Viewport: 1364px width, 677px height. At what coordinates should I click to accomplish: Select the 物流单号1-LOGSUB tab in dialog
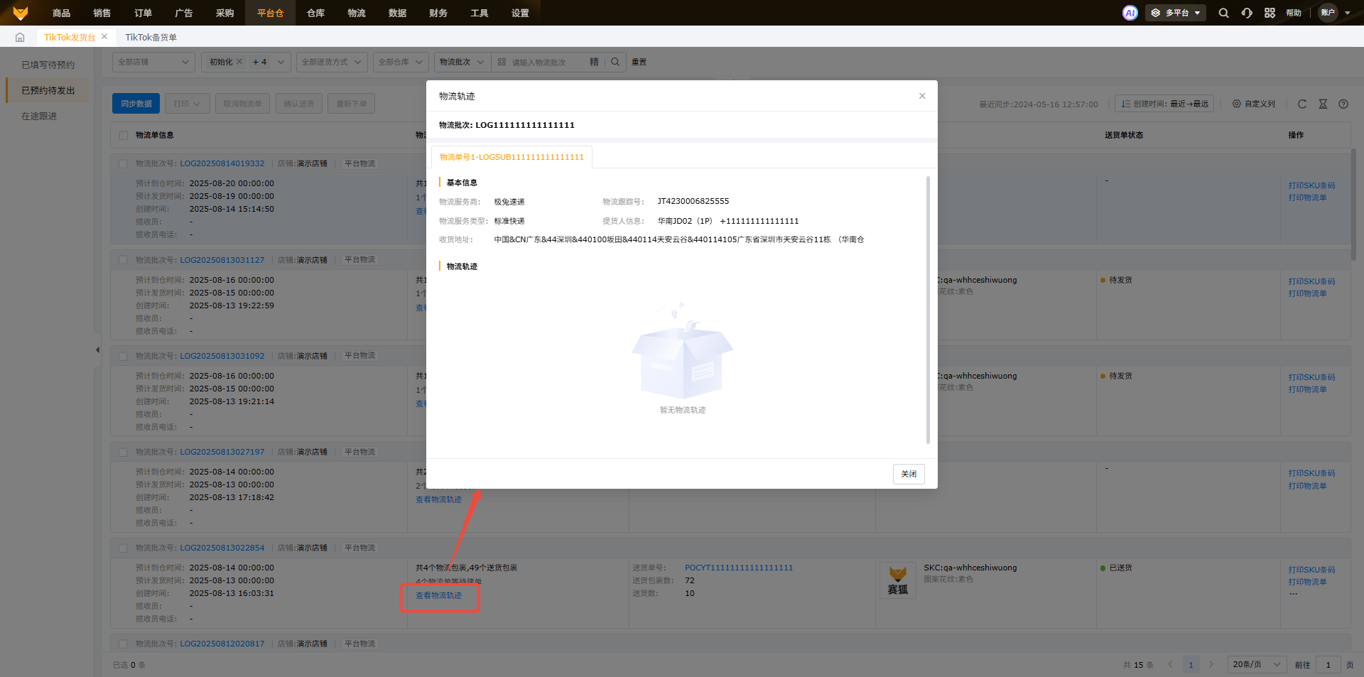(511, 157)
